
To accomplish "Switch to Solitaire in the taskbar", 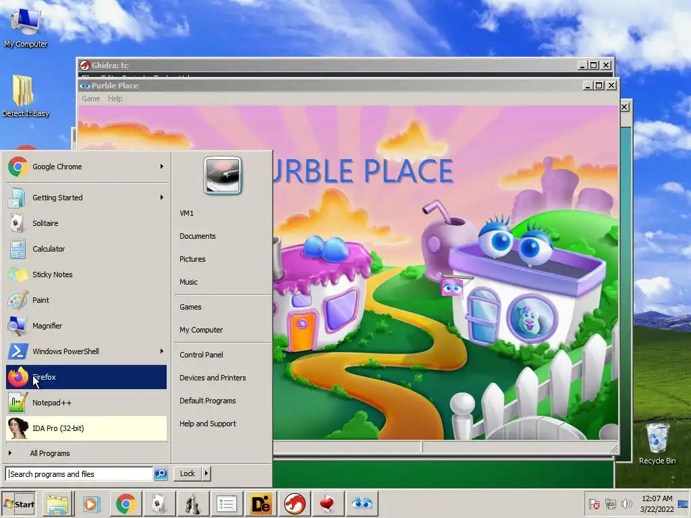I will click(158, 504).
